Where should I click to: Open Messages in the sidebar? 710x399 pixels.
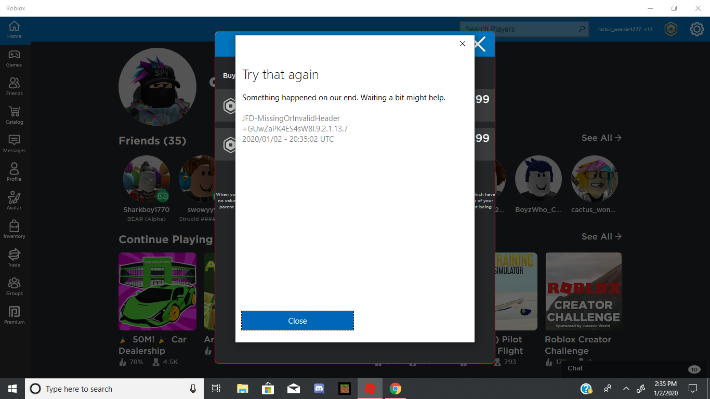click(14, 144)
